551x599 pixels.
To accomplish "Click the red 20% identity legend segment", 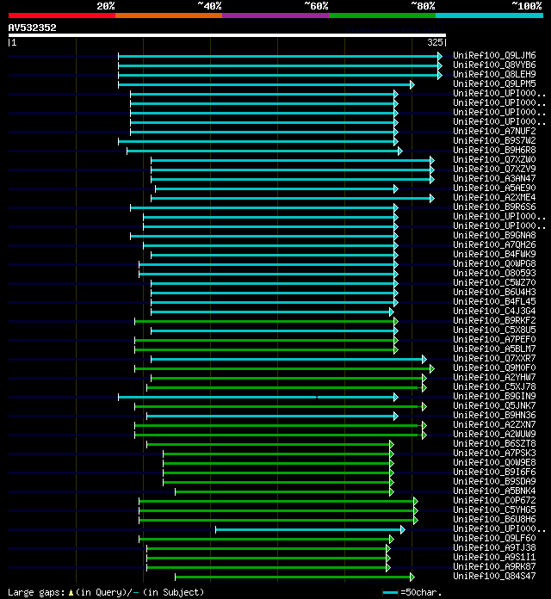I will click(62, 15).
